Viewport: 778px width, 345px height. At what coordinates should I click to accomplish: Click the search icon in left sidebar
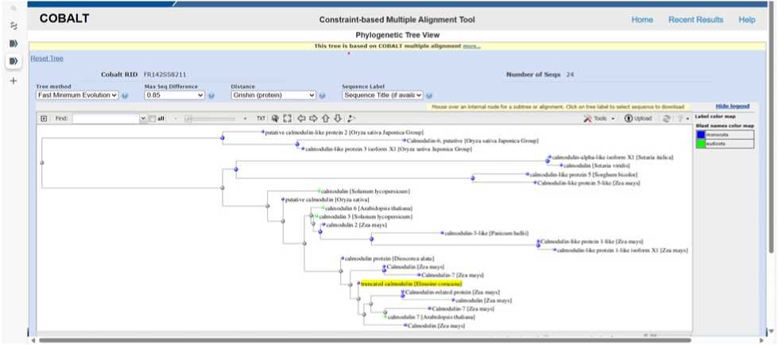point(14,9)
